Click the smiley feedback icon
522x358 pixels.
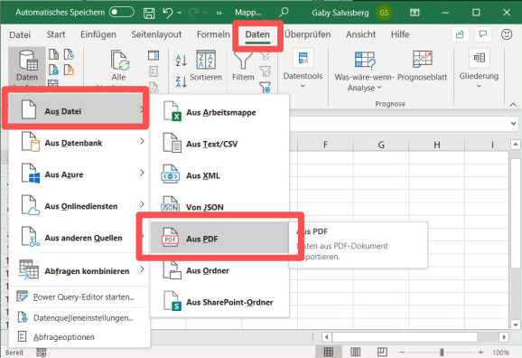[507, 34]
